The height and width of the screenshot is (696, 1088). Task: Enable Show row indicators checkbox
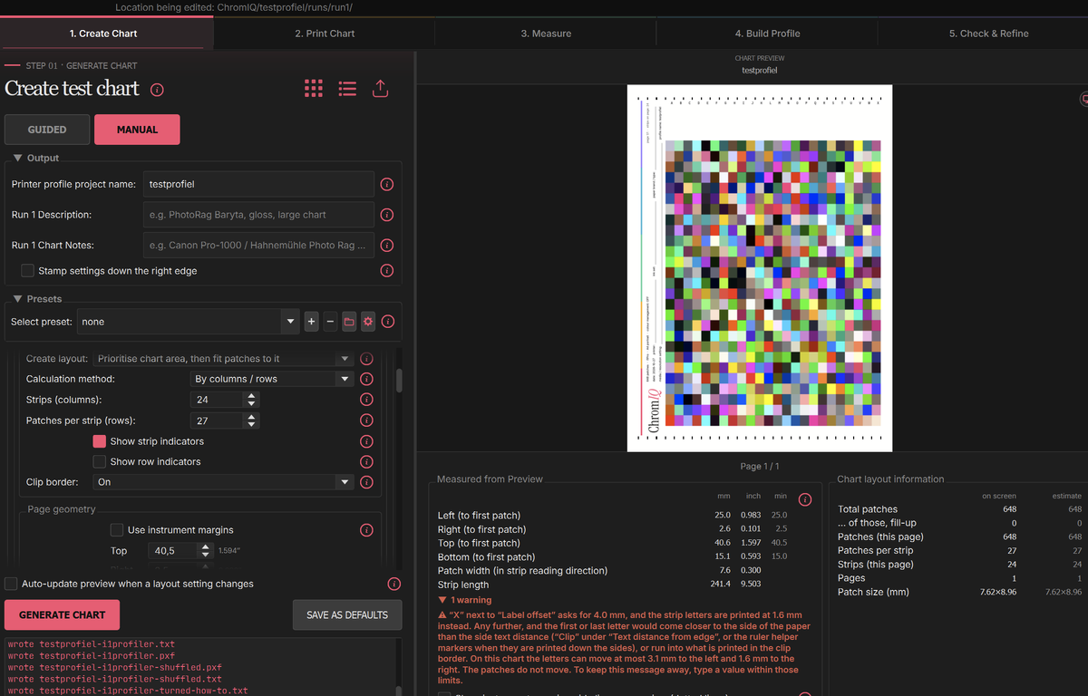point(100,462)
